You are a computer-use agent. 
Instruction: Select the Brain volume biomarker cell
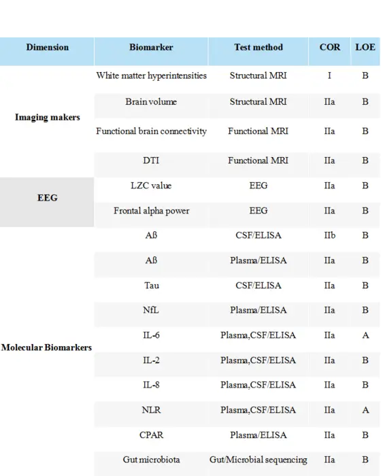151,106
